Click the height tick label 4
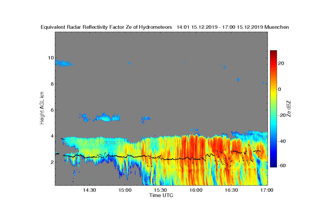The height and width of the screenshot is (221, 331). pyautogui.click(x=52, y=136)
